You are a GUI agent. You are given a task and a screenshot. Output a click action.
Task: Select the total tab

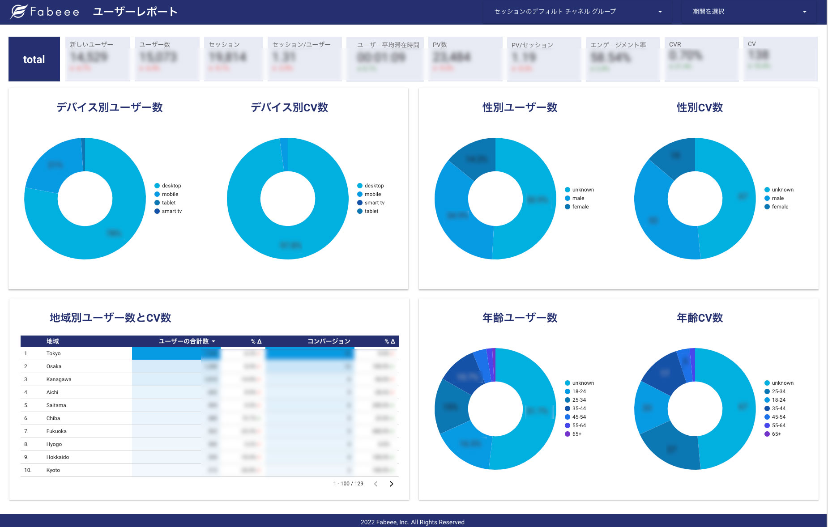[34, 59]
